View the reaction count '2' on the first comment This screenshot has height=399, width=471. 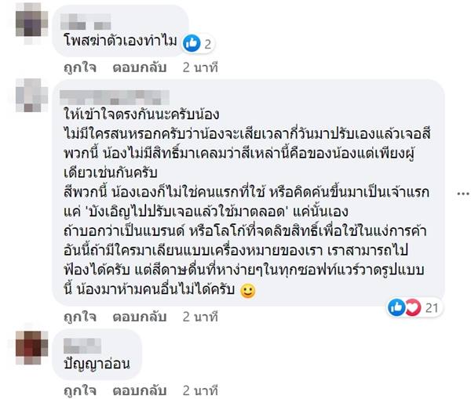[207, 43]
